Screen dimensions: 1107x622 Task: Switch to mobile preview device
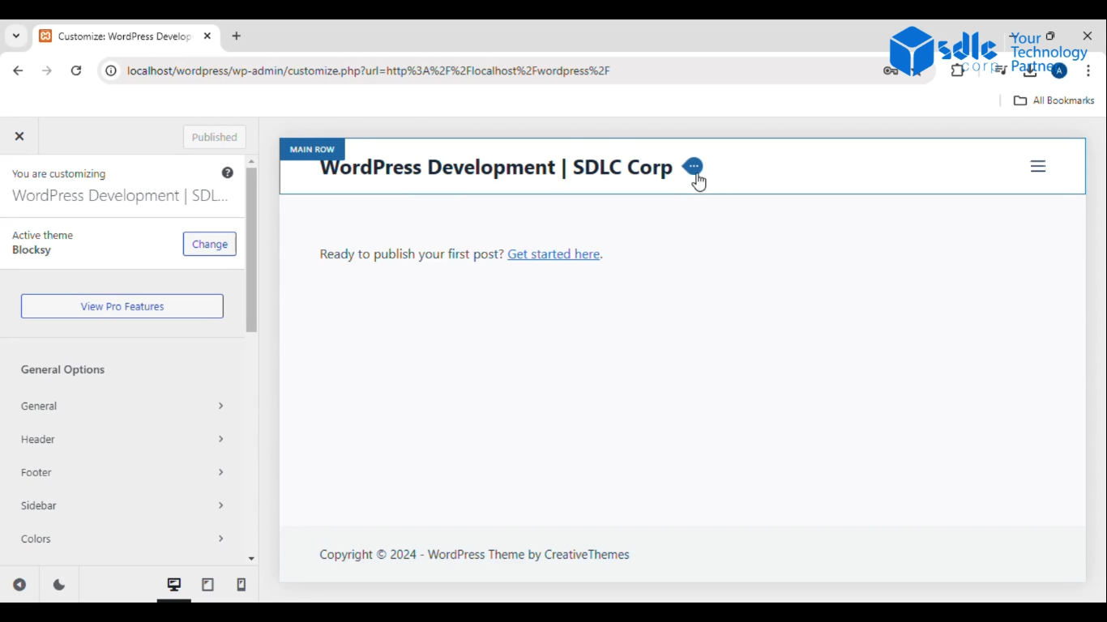pyautogui.click(x=241, y=585)
